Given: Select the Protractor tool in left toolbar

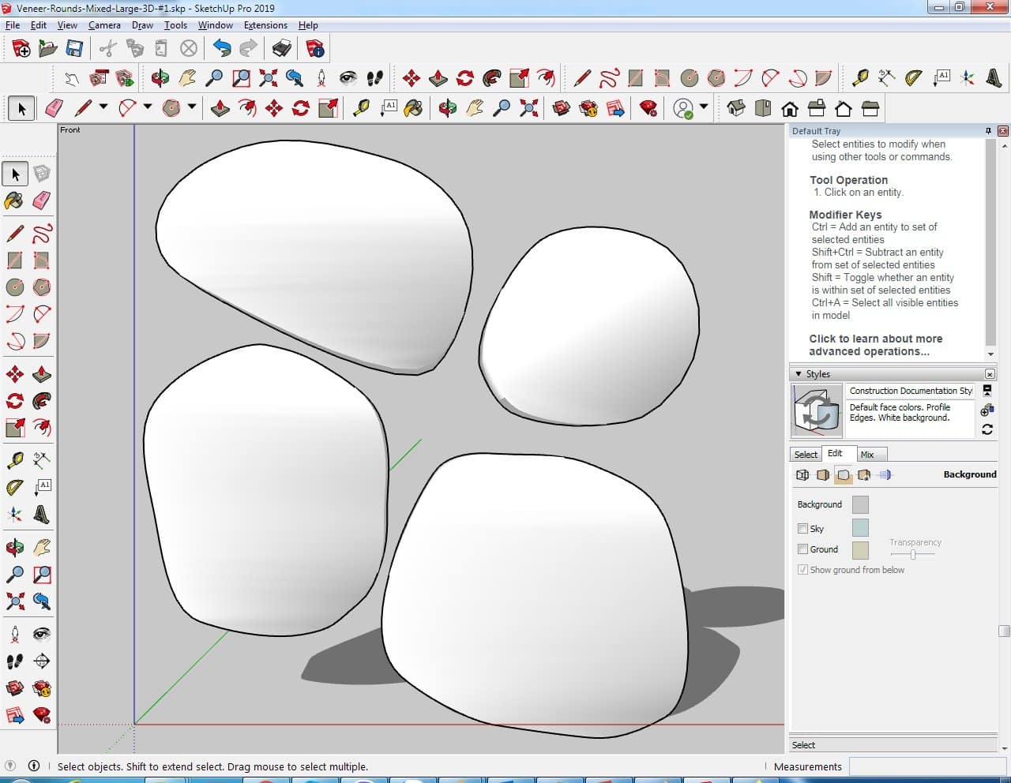Looking at the screenshot, I should [14, 487].
